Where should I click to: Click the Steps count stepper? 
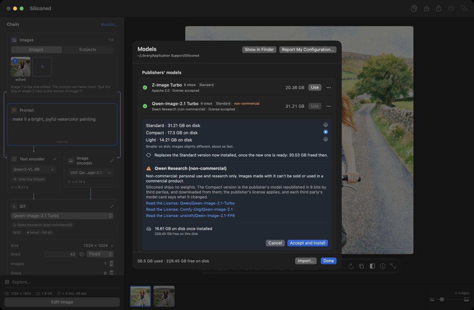click(x=111, y=273)
